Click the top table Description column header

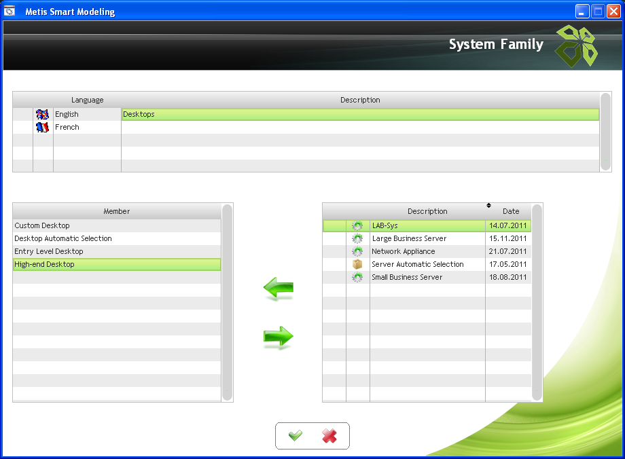click(360, 100)
